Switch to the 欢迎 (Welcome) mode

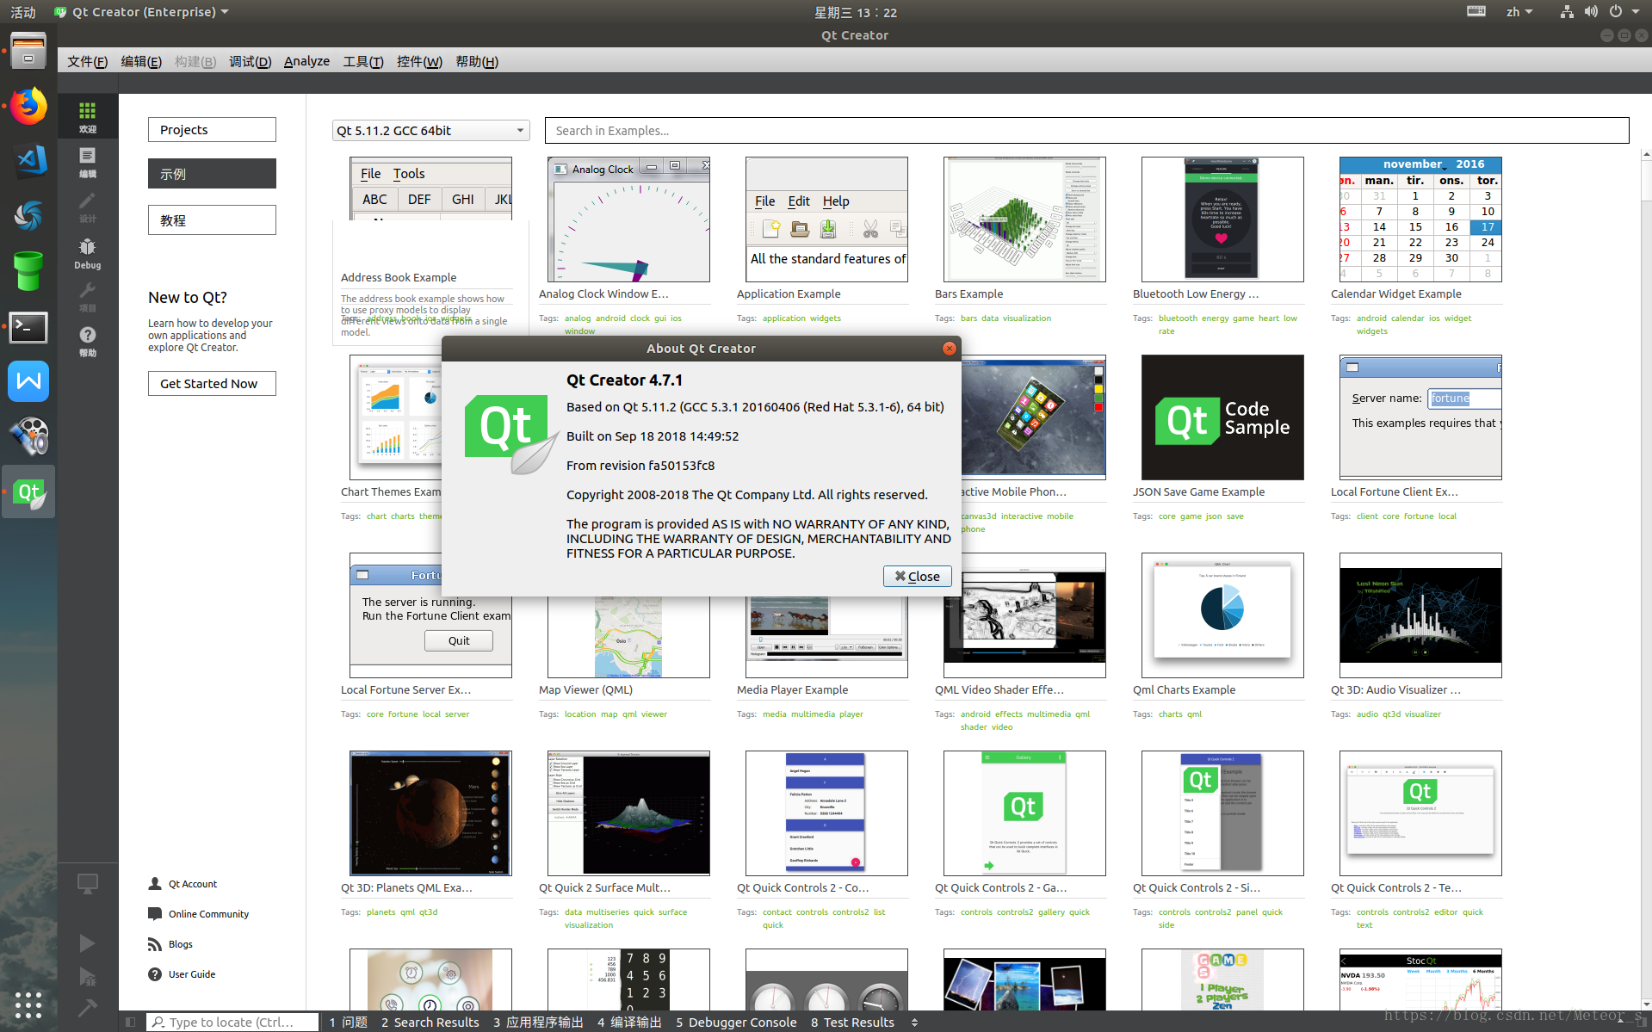pyautogui.click(x=88, y=116)
